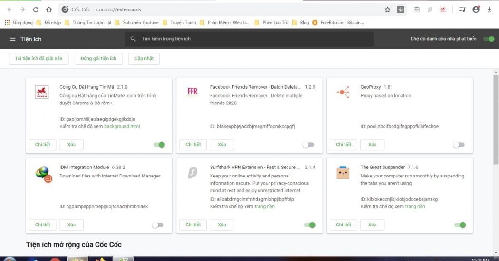Click Xóa on The Great Suspender card
This screenshot has width=499, height=261.
click(x=372, y=225)
